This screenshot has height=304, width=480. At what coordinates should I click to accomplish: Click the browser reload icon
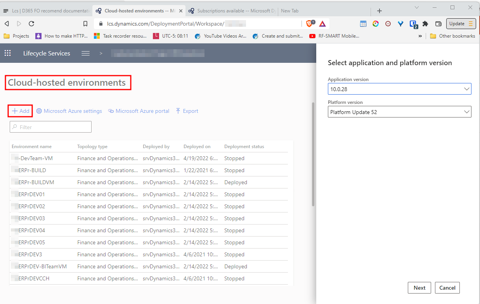coord(31,24)
